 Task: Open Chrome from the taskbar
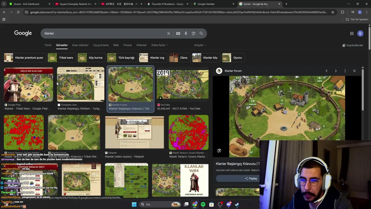pyautogui.click(x=194, y=204)
